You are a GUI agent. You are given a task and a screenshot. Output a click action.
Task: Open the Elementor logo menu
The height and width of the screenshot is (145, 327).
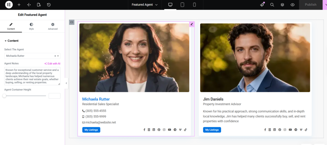click(9, 4)
